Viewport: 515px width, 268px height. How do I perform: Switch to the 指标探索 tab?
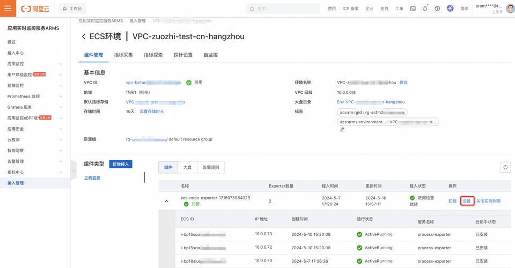(153, 55)
